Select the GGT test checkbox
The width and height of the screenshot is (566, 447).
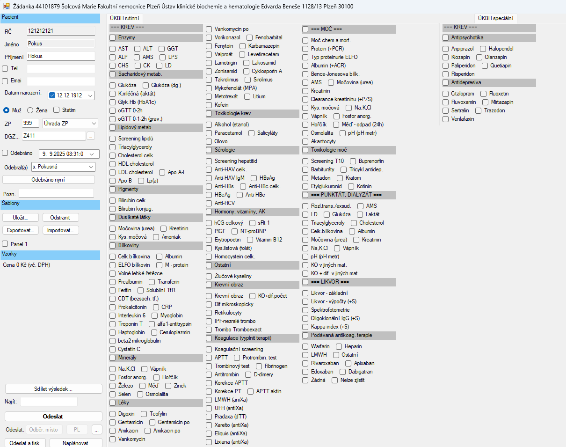pyautogui.click(x=162, y=49)
